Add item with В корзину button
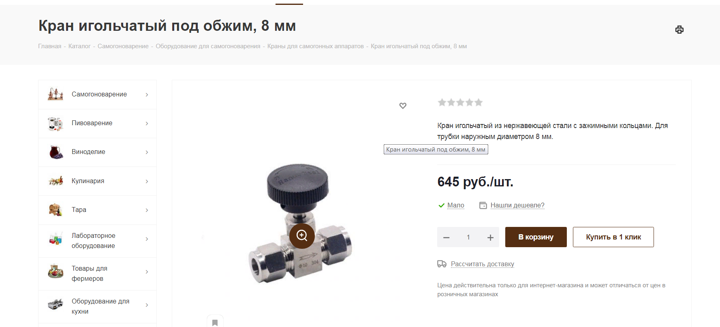Viewport: 720px width, 327px height. (x=536, y=237)
